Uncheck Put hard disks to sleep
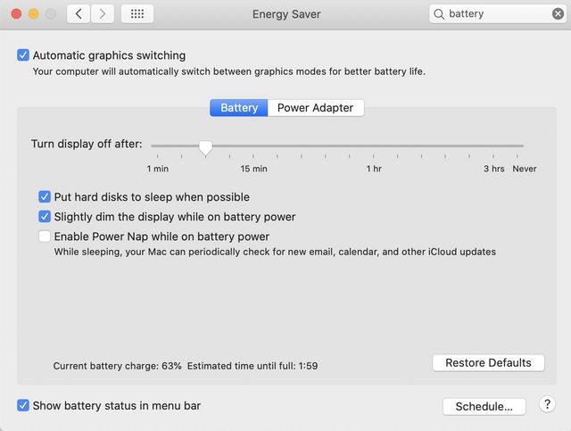The width and height of the screenshot is (571, 431). click(45, 196)
